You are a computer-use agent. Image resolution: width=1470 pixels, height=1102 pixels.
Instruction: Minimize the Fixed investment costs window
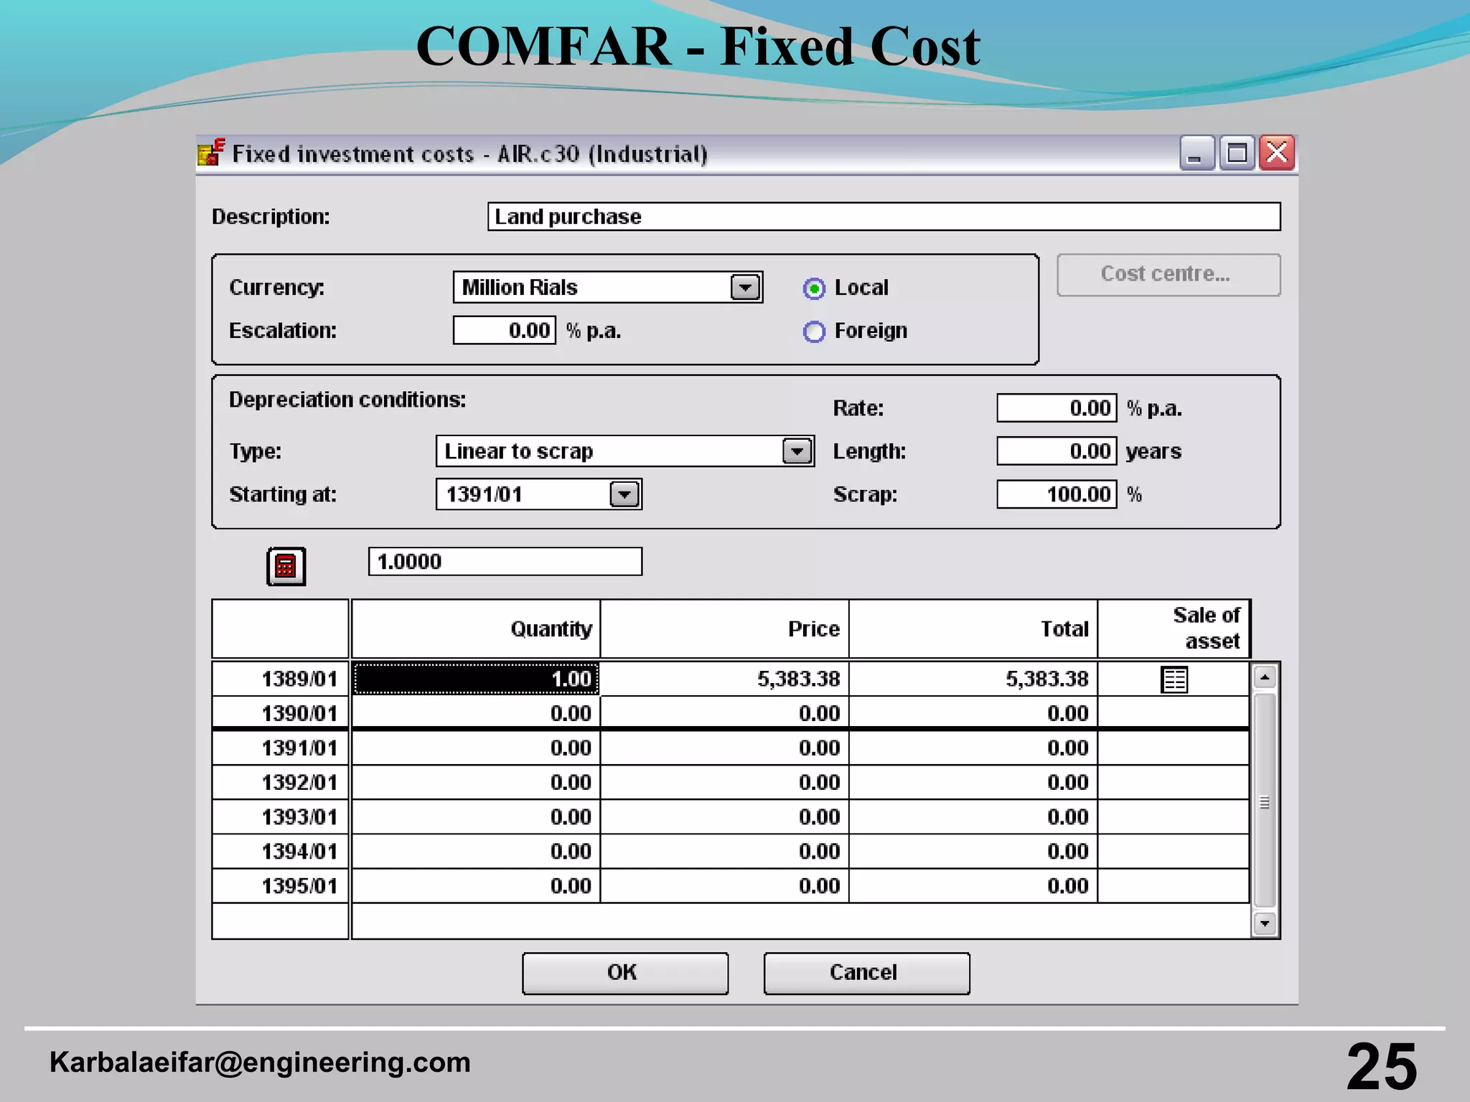point(1197,153)
